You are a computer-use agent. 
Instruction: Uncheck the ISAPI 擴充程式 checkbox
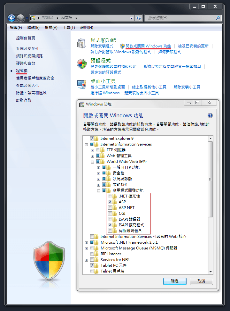110,225
